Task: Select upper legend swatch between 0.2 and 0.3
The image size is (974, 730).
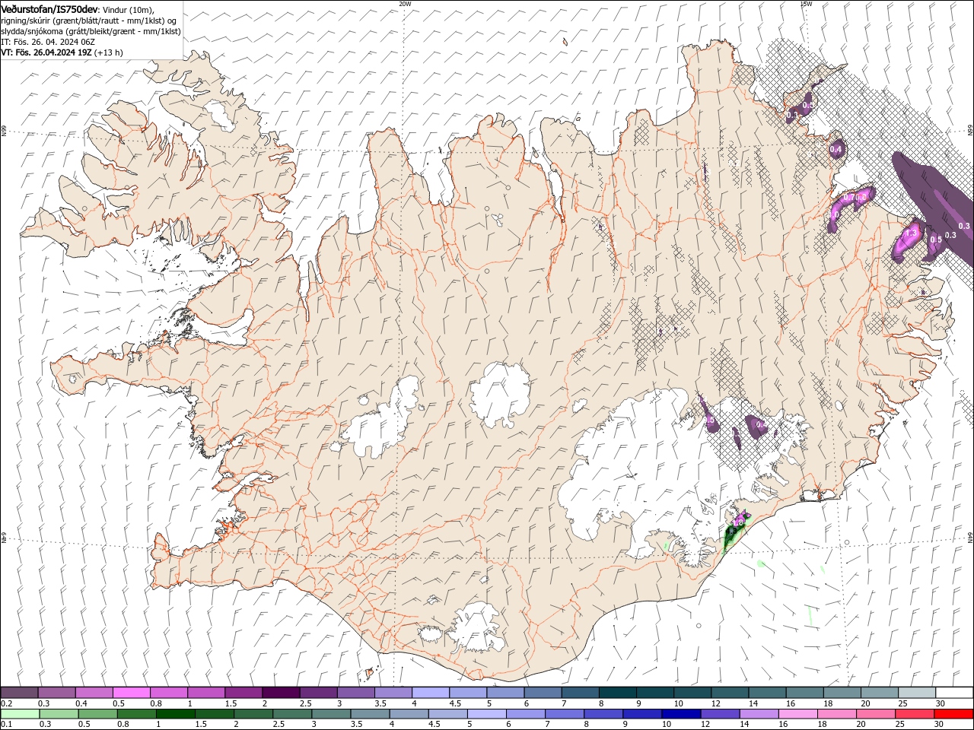Action: click(x=19, y=692)
